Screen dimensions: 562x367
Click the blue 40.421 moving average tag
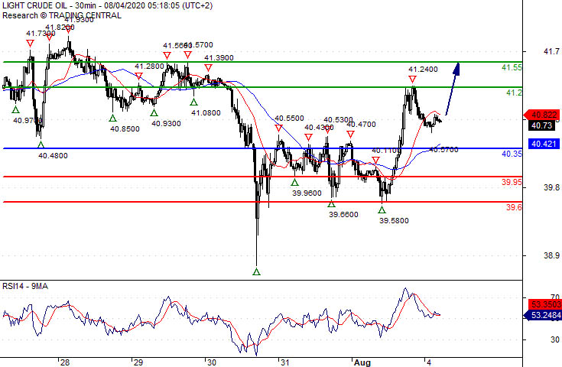[544, 143]
